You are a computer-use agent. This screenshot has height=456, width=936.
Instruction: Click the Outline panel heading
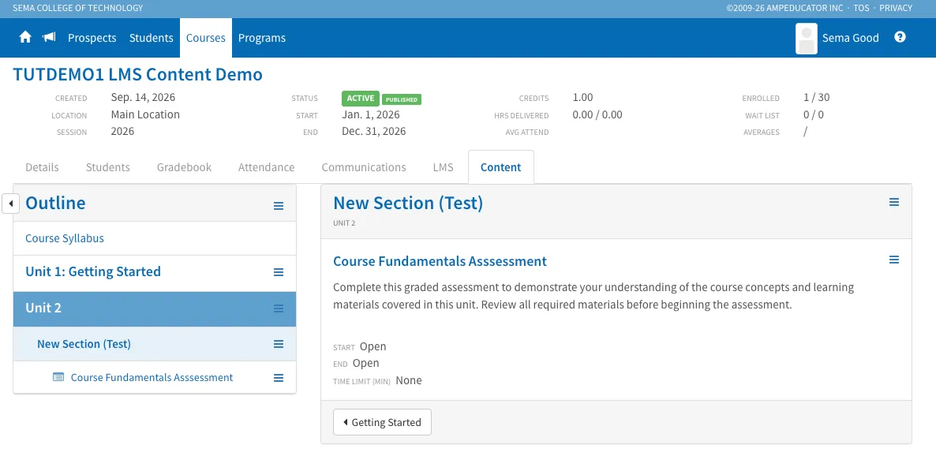pos(55,203)
